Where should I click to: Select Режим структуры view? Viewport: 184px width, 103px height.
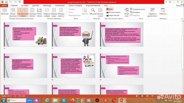pyautogui.click(x=13, y=12)
